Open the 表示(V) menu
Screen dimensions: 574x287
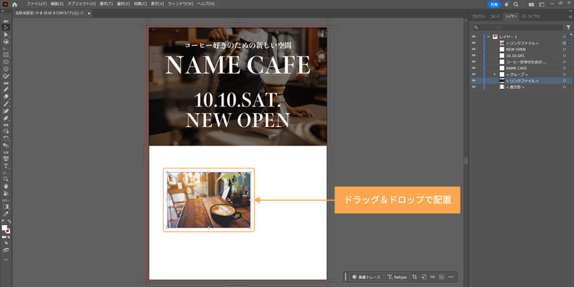point(158,4)
